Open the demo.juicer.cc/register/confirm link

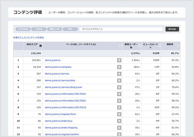[62, 134]
